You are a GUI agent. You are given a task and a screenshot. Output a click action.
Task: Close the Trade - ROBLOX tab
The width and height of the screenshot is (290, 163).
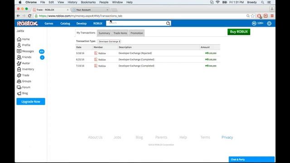(x=68, y=10)
